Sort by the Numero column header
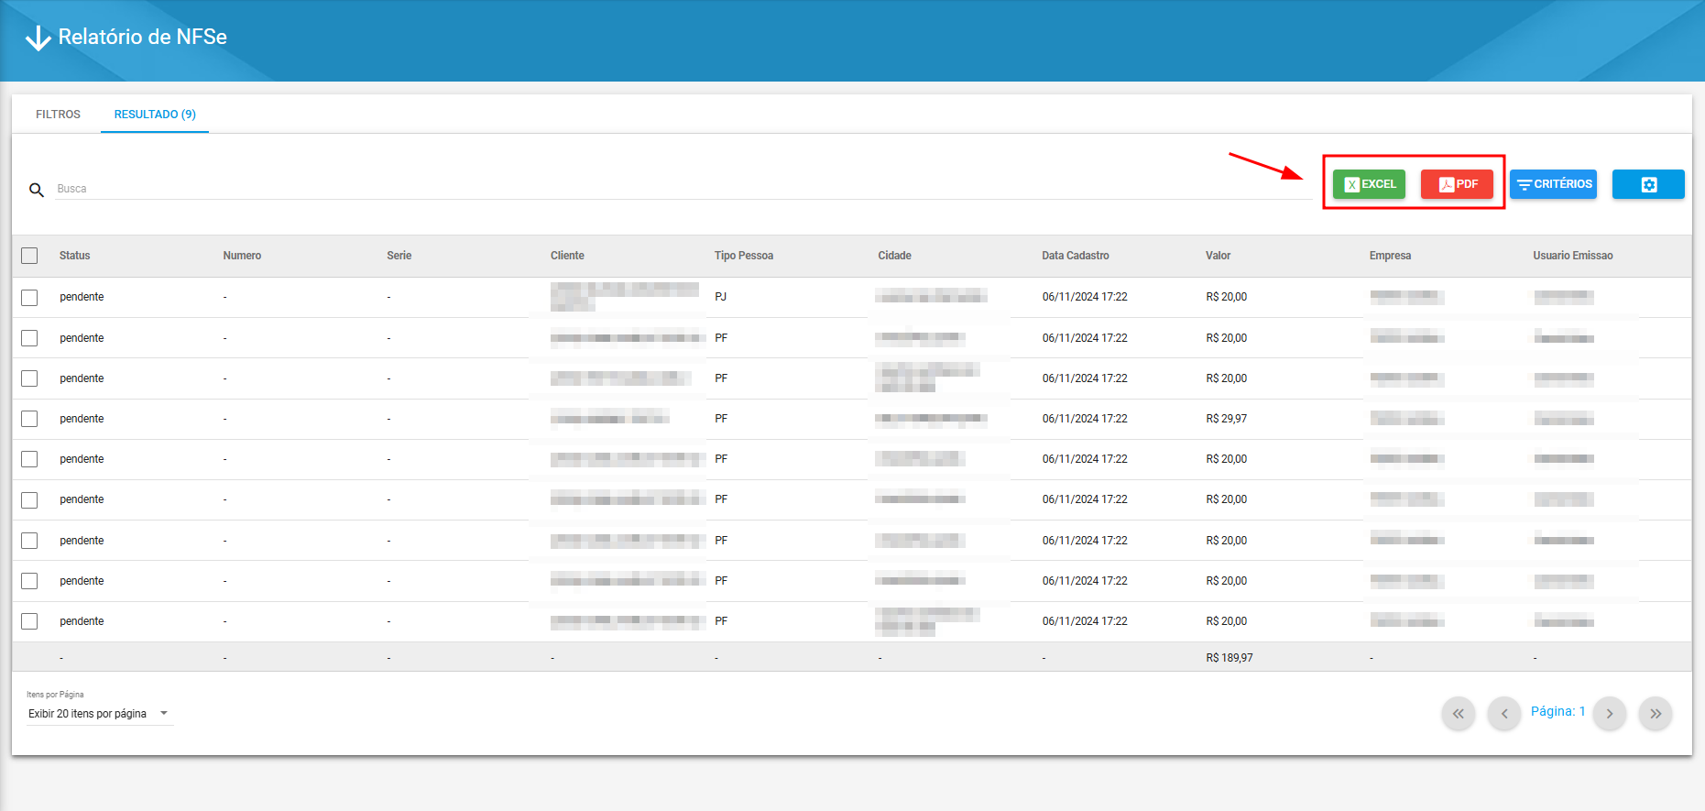The width and height of the screenshot is (1705, 811). (242, 256)
